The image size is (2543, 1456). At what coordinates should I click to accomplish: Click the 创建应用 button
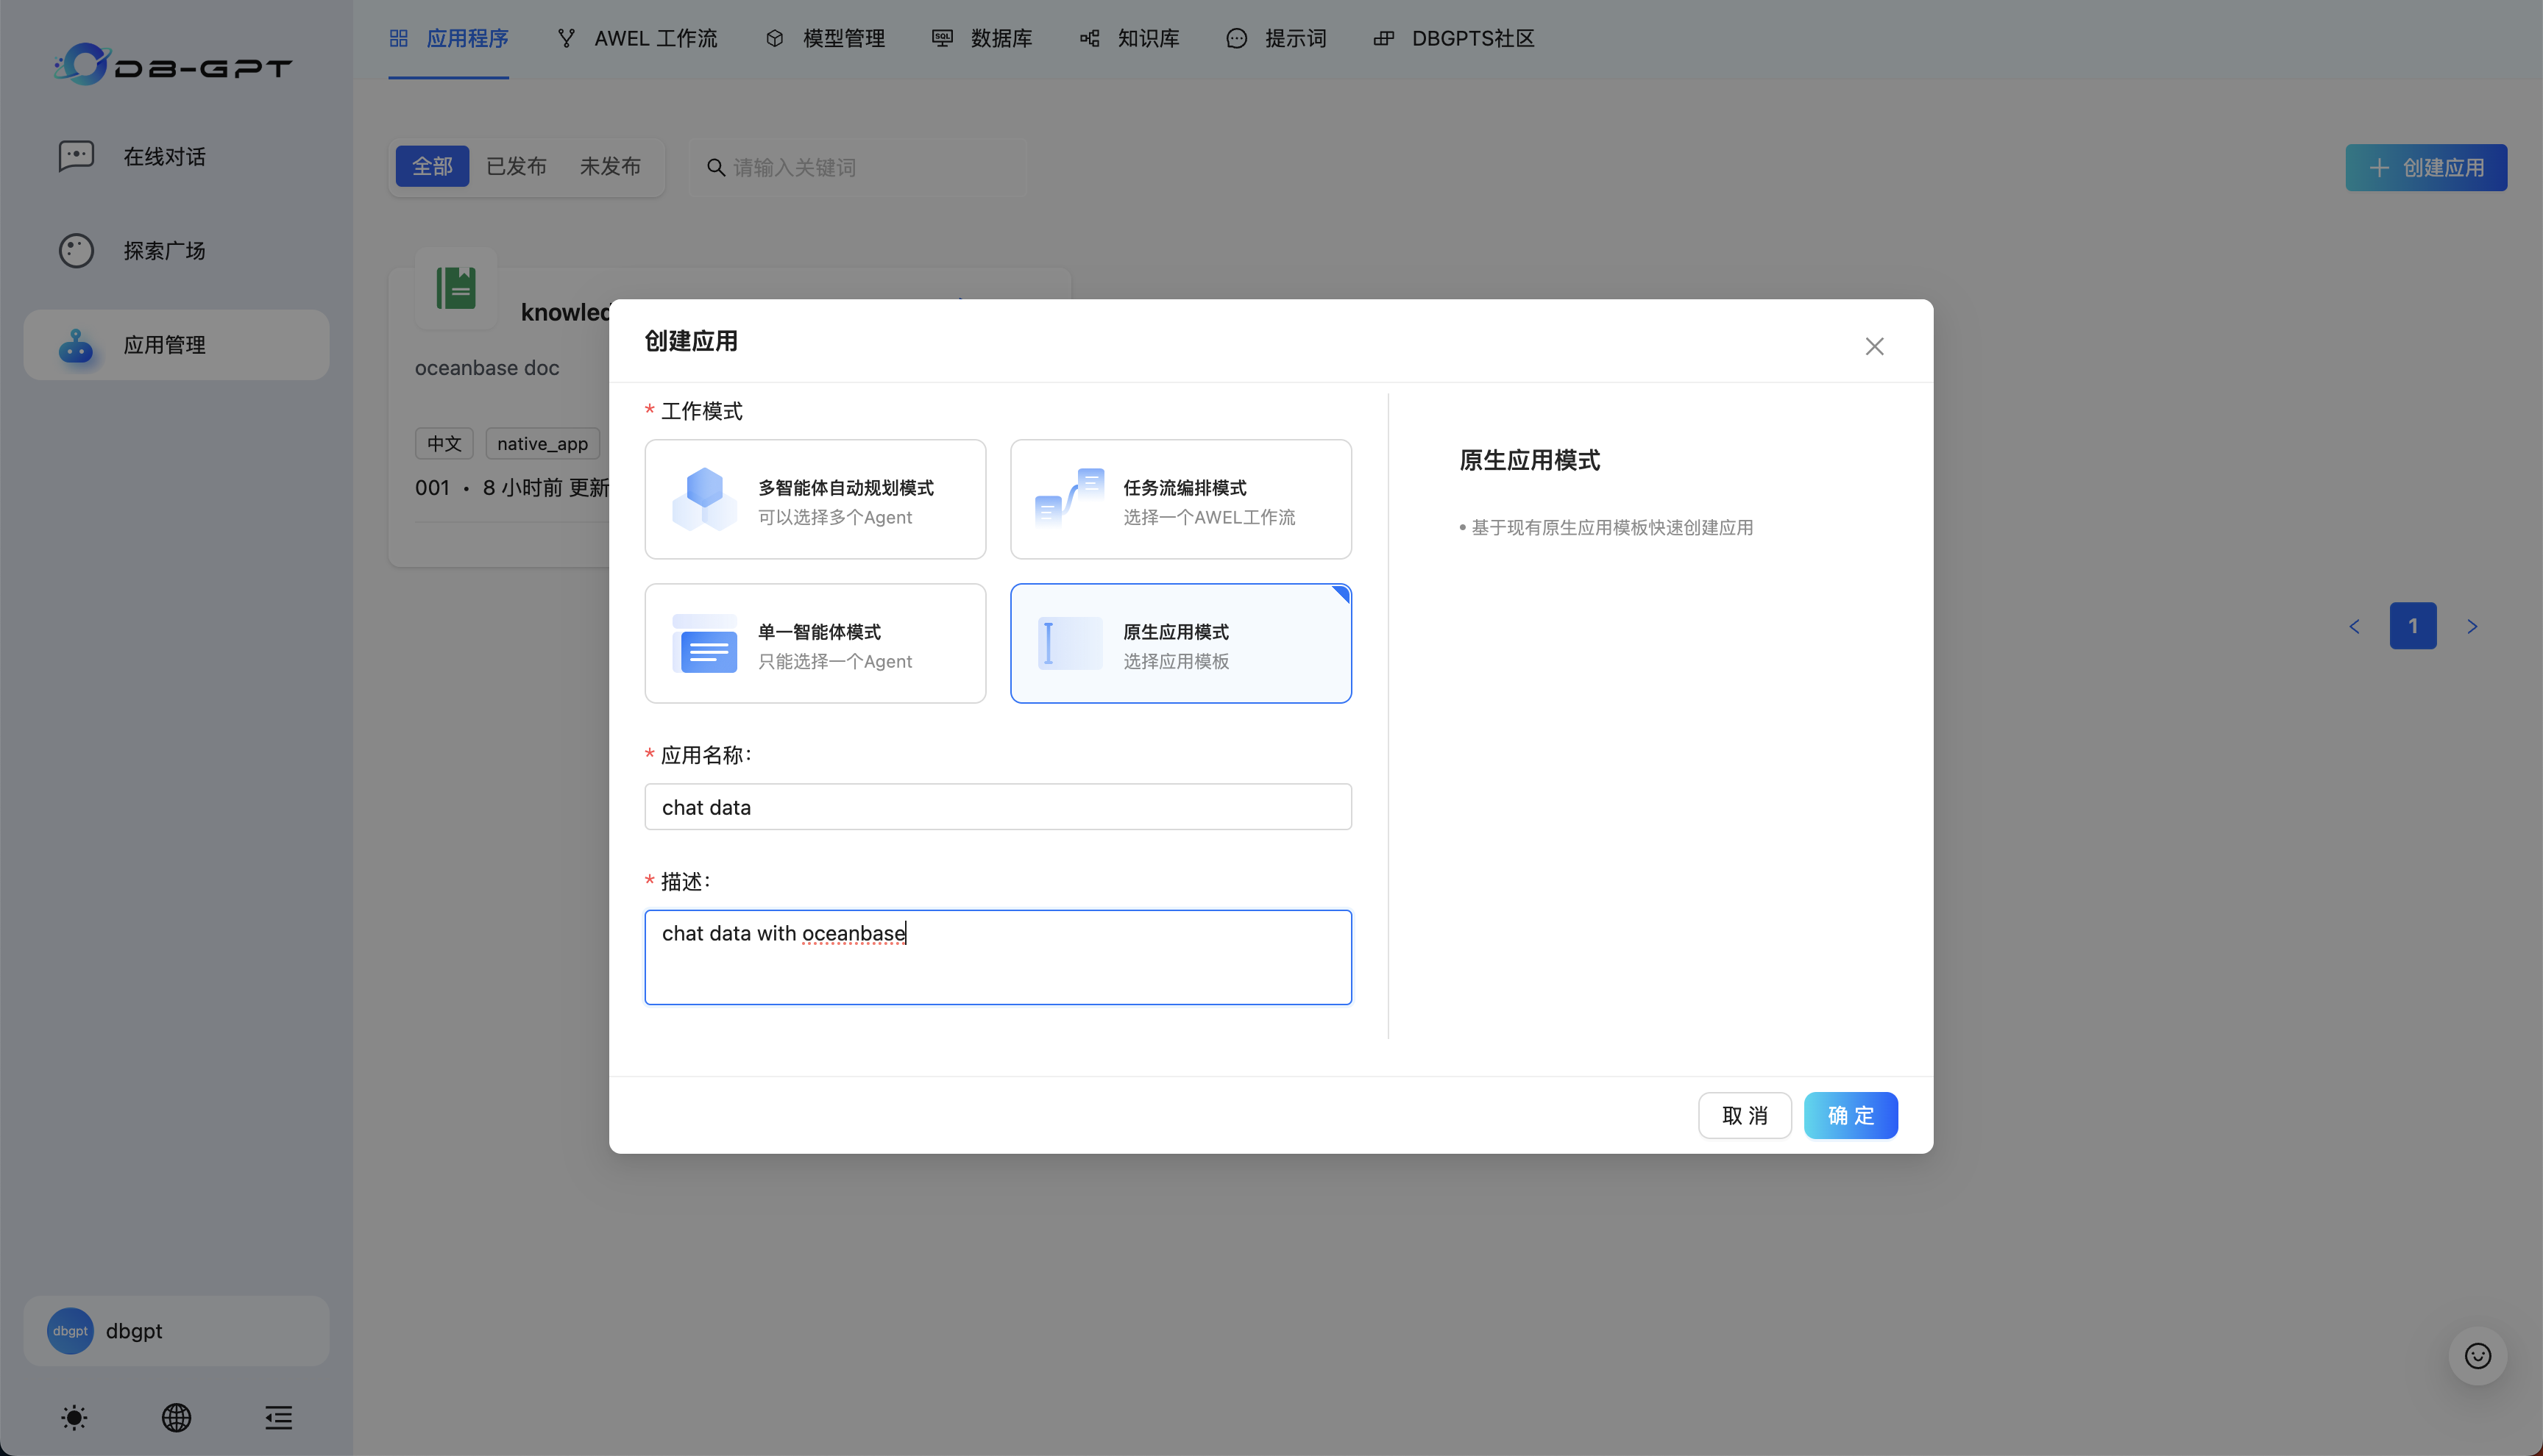(2426, 167)
